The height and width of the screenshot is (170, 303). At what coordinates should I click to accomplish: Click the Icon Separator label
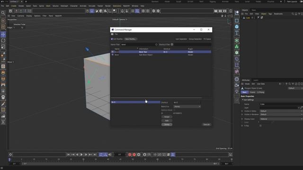[181, 39]
